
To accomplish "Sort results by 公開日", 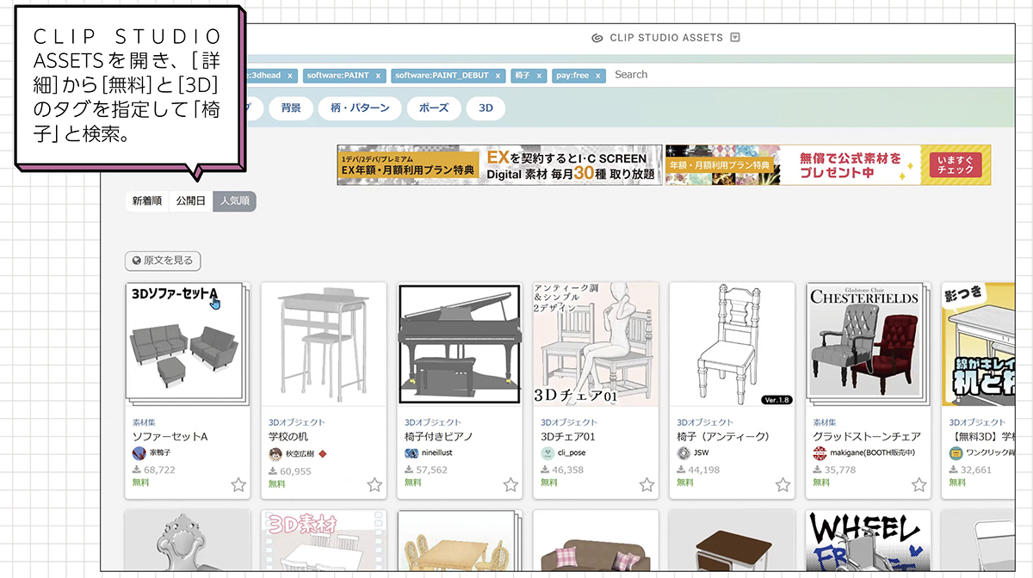I will pos(190,201).
